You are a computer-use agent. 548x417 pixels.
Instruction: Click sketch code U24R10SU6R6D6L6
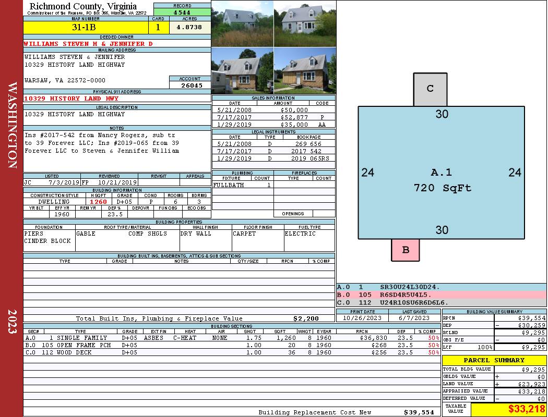[x=414, y=302]
